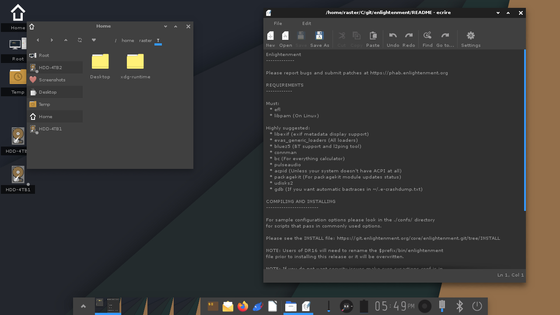560x315 pixels.
Task: Select HDD-4TB2 in the sidebar
Action: 49,67
